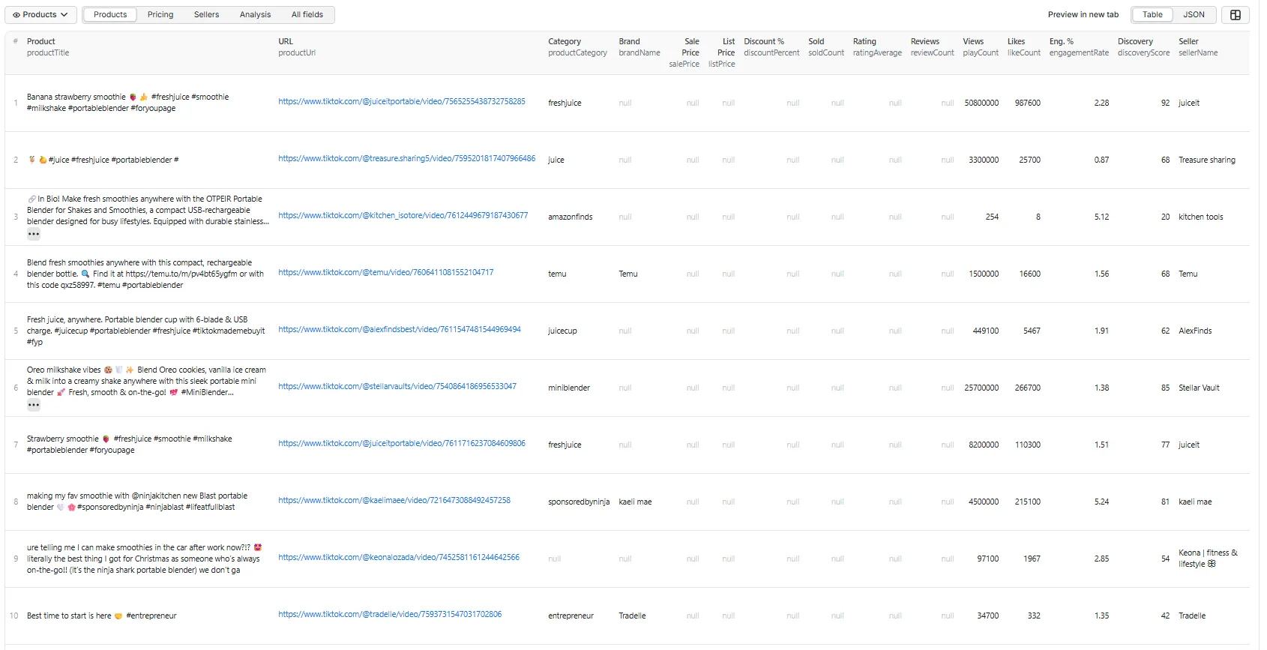The height and width of the screenshot is (650, 1267).
Task: Open the temu video link
Action: click(x=386, y=272)
